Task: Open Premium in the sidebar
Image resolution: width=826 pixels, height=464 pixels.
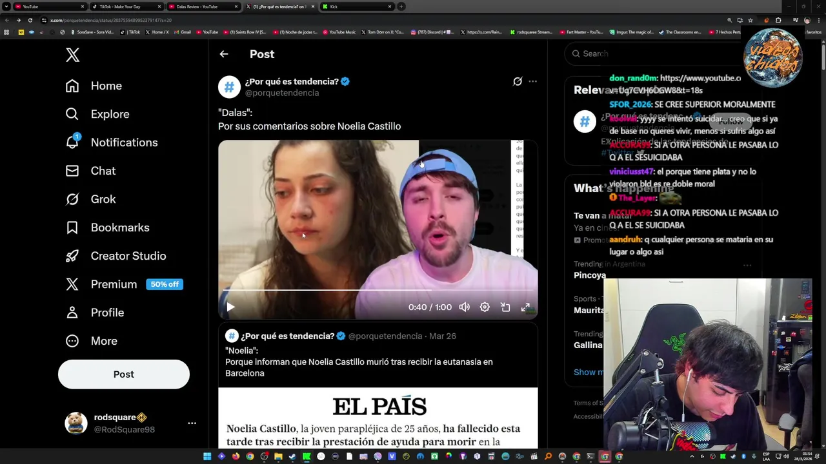Action: point(101,284)
